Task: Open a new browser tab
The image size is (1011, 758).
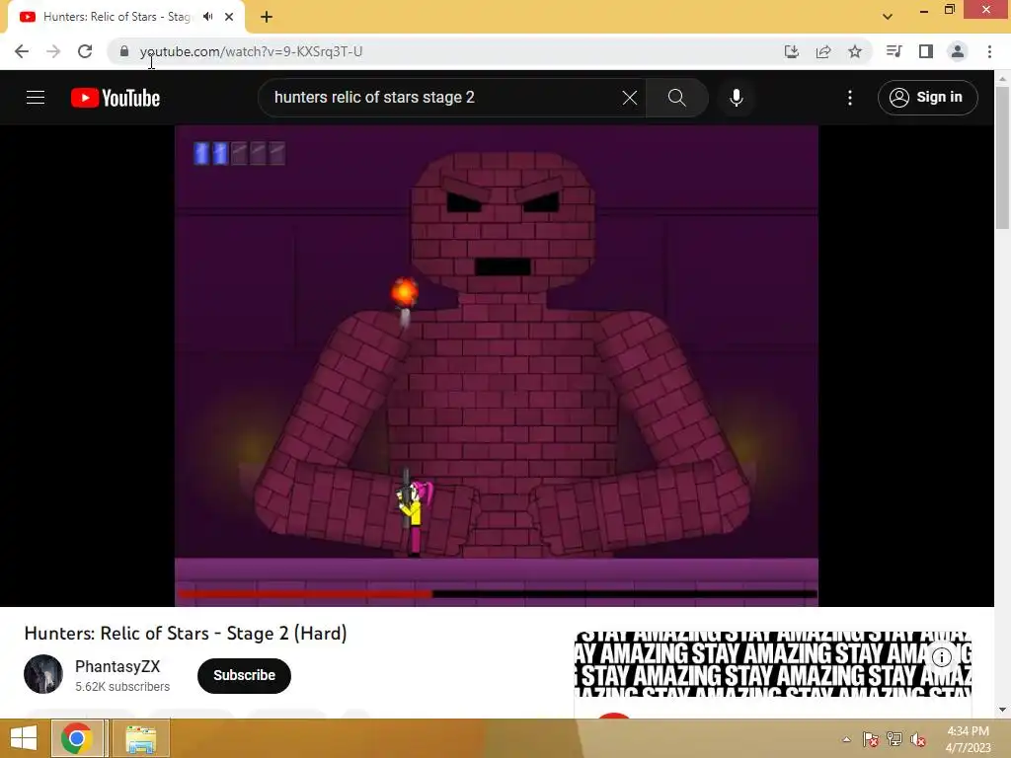Action: tap(267, 17)
